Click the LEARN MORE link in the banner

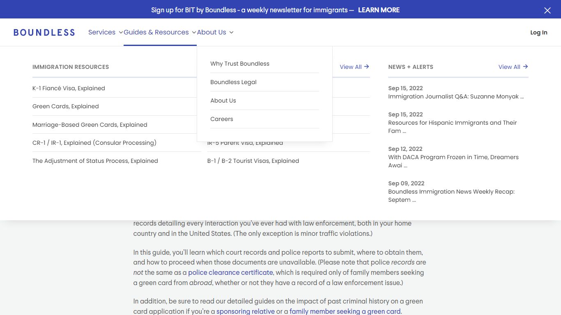pos(379,10)
